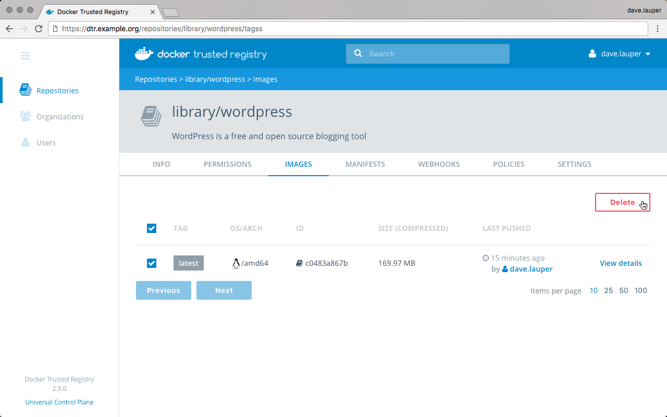This screenshot has height=417, width=667.
Task: Click the Docker whale logo in header
Action: (144, 54)
